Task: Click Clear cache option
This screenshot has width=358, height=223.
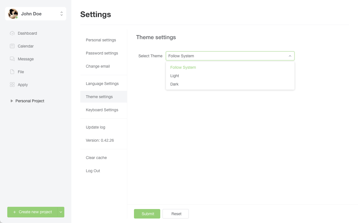Action: click(103, 158)
